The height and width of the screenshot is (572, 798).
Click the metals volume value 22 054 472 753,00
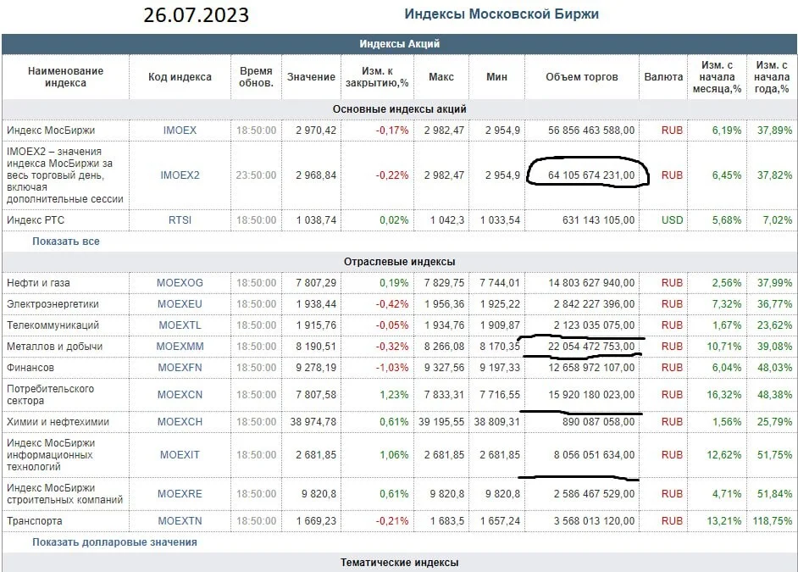[x=591, y=347]
